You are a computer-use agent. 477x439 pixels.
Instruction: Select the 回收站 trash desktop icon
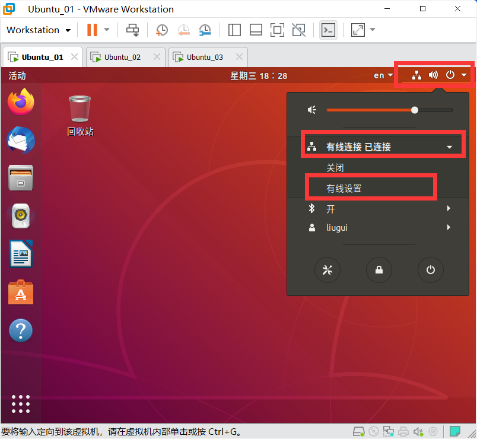(80, 116)
